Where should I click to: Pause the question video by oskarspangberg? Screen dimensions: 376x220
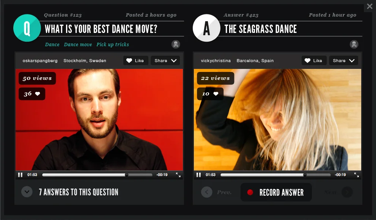click(20, 175)
